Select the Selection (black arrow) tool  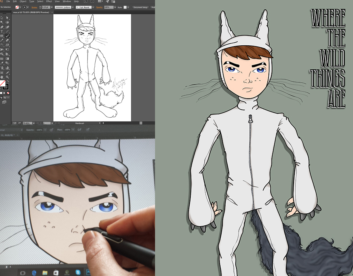coord(2,18)
